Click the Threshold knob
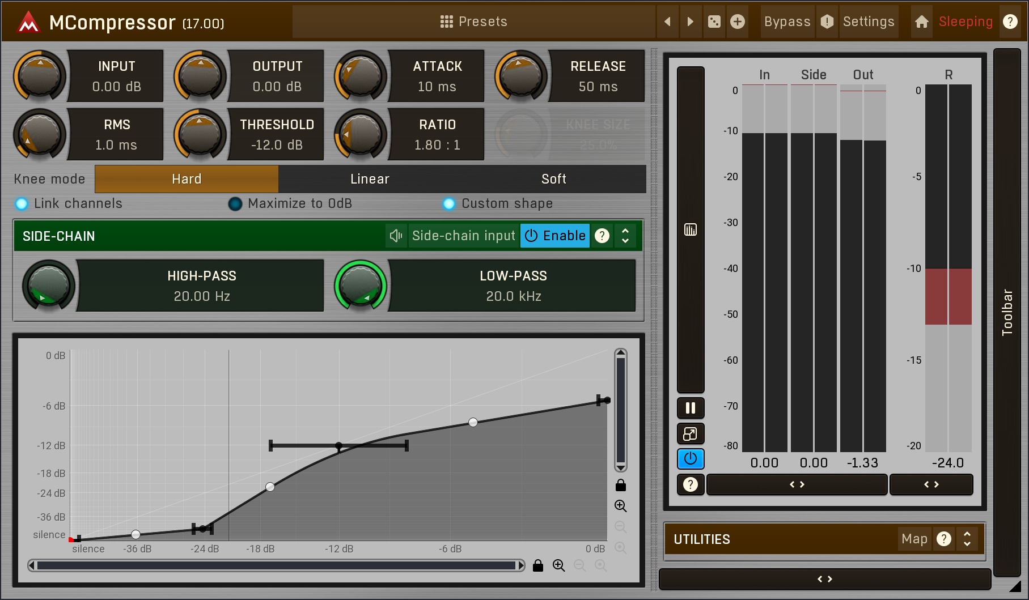The width and height of the screenshot is (1029, 600). (x=200, y=134)
